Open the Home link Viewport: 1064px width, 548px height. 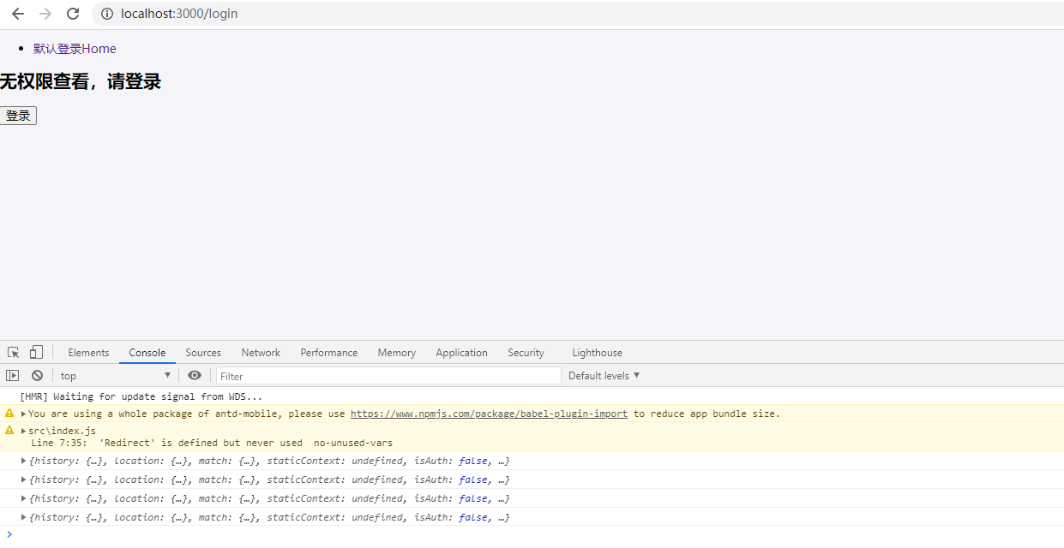point(99,49)
